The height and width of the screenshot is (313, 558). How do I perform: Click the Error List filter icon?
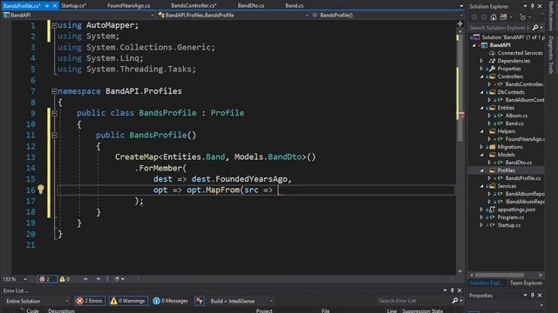point(200,301)
